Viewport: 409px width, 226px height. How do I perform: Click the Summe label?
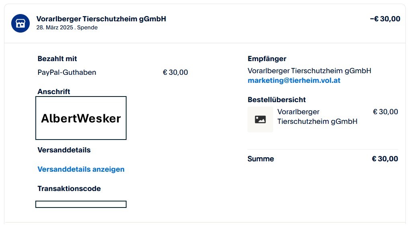pos(260,159)
